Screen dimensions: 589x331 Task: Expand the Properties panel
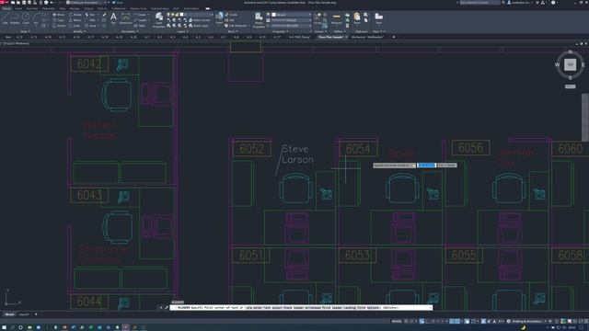coord(280,31)
